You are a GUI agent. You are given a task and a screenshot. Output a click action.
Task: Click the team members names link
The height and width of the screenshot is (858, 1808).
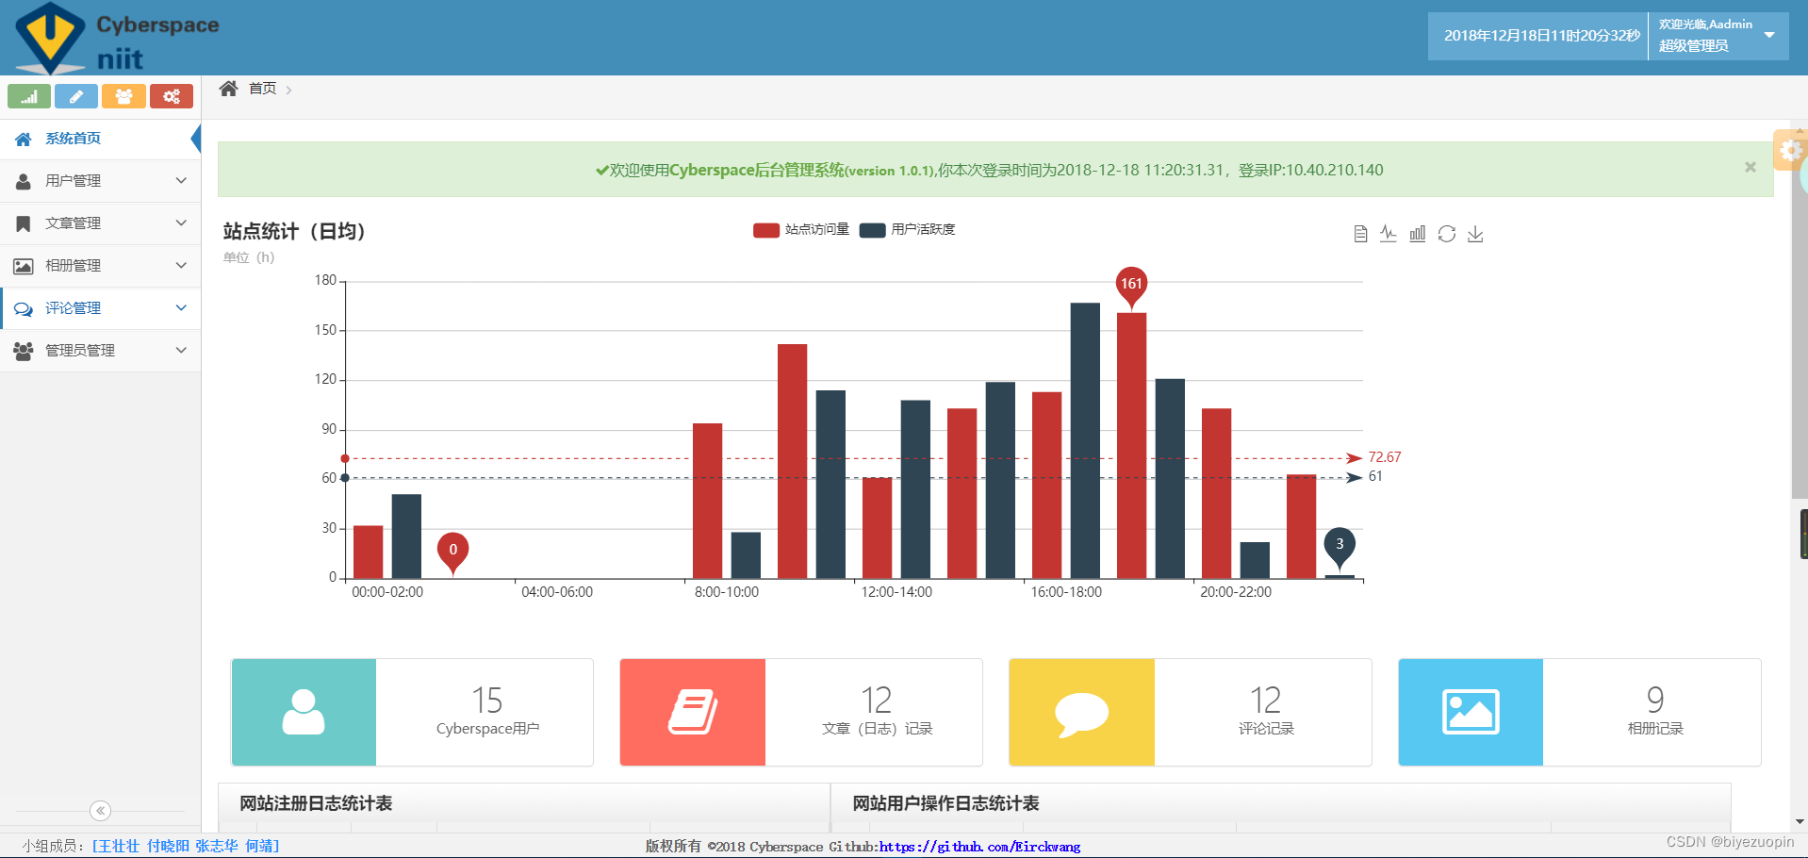pyautogui.click(x=186, y=846)
